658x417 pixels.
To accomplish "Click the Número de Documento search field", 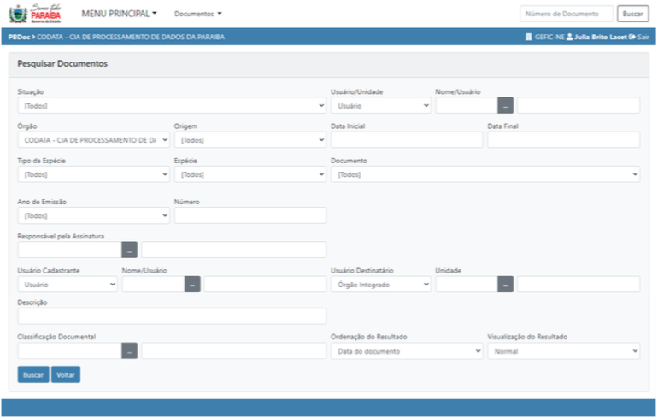I will point(566,14).
